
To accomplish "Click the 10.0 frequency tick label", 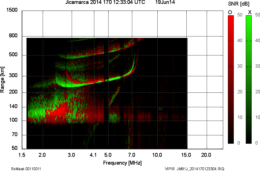I will pos(157,155).
